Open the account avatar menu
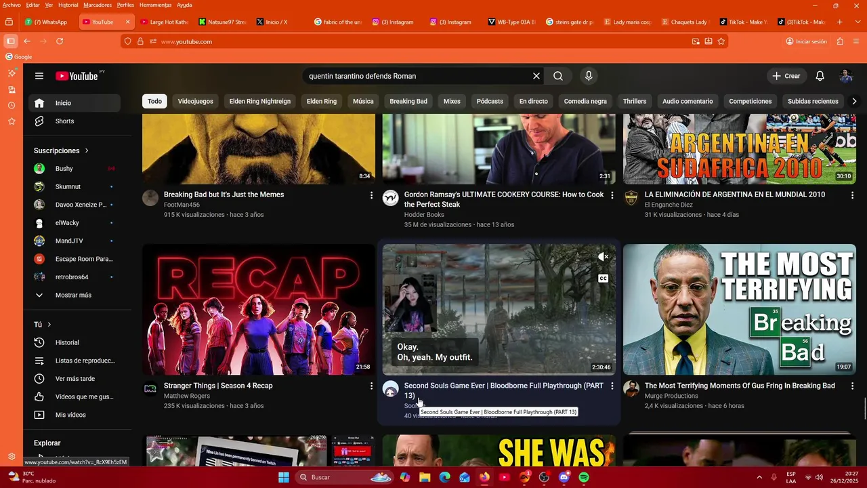Image resolution: width=867 pixels, height=488 pixels. coord(846,76)
